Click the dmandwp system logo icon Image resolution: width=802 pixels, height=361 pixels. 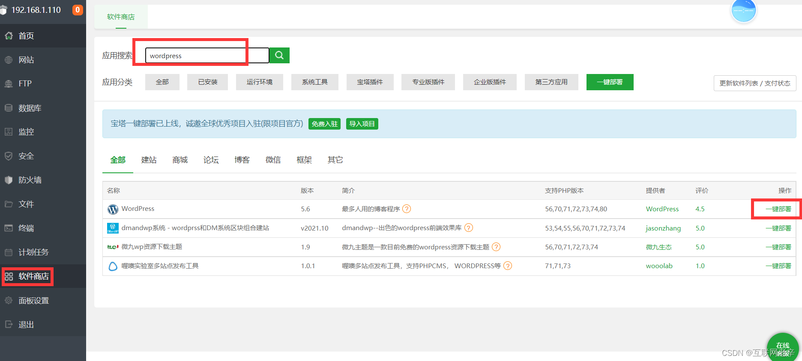click(113, 228)
